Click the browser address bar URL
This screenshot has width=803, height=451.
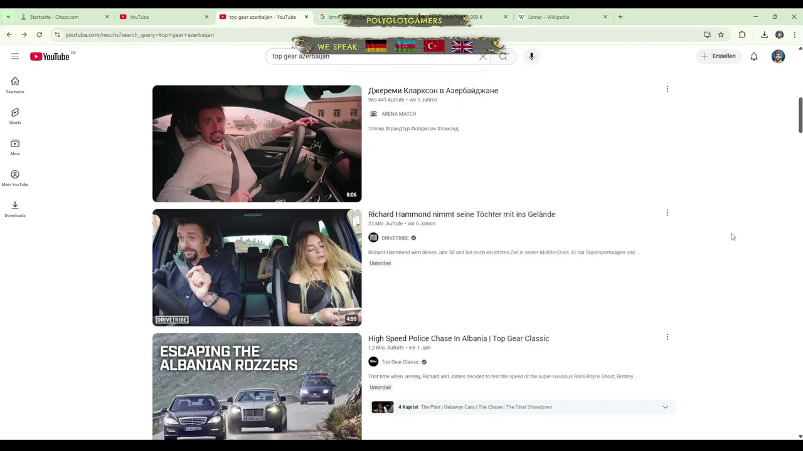pos(139,34)
